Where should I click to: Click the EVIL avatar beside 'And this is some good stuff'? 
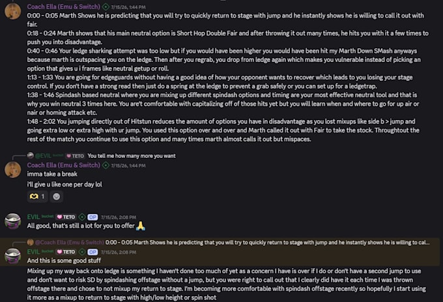(x=13, y=256)
